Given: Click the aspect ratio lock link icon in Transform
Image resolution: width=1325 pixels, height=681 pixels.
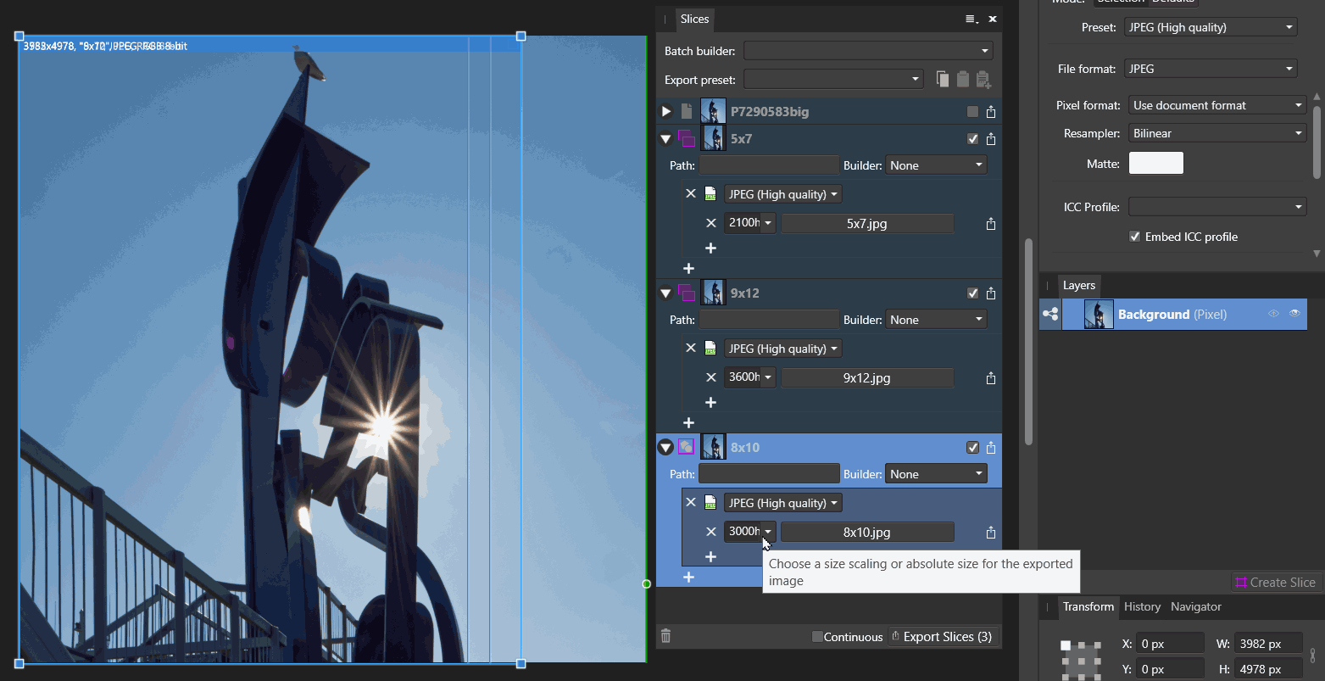Looking at the screenshot, I should [1312, 656].
